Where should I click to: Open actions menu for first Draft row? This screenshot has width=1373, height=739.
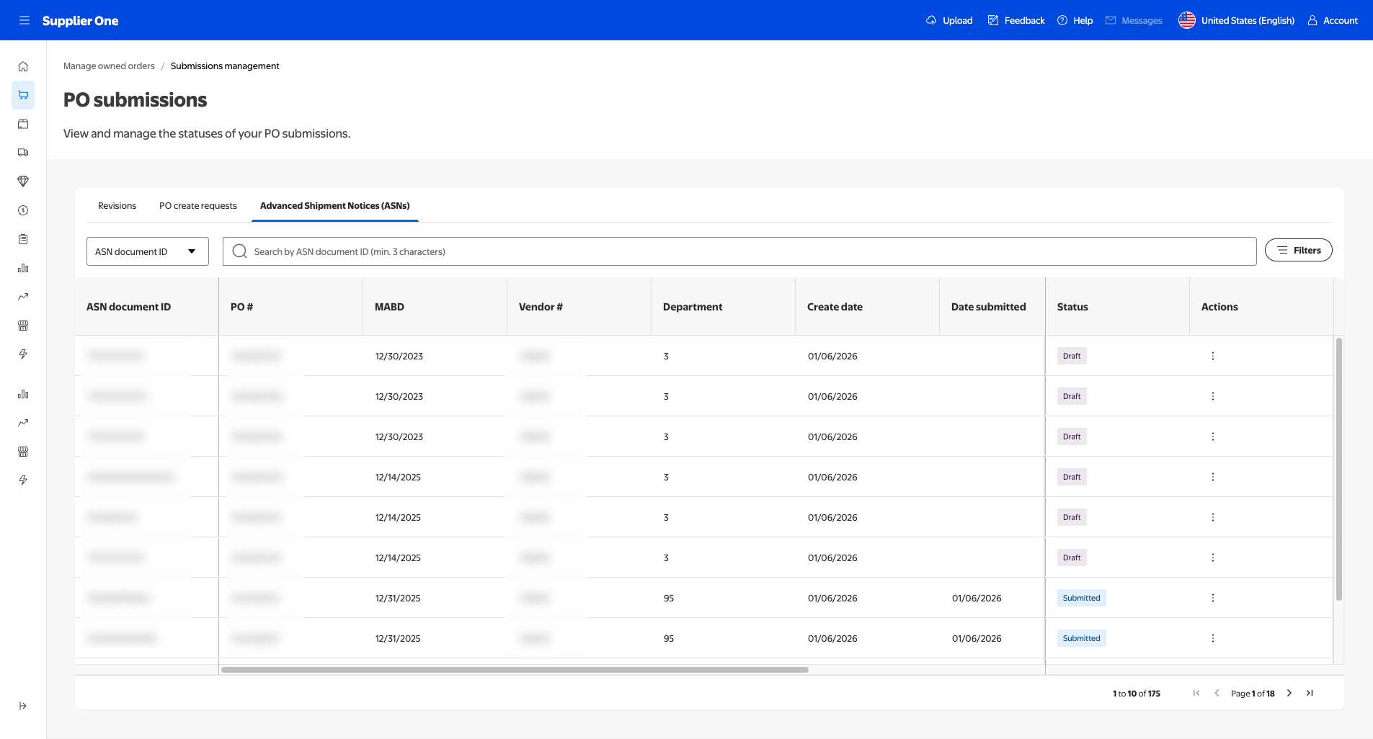coord(1213,356)
